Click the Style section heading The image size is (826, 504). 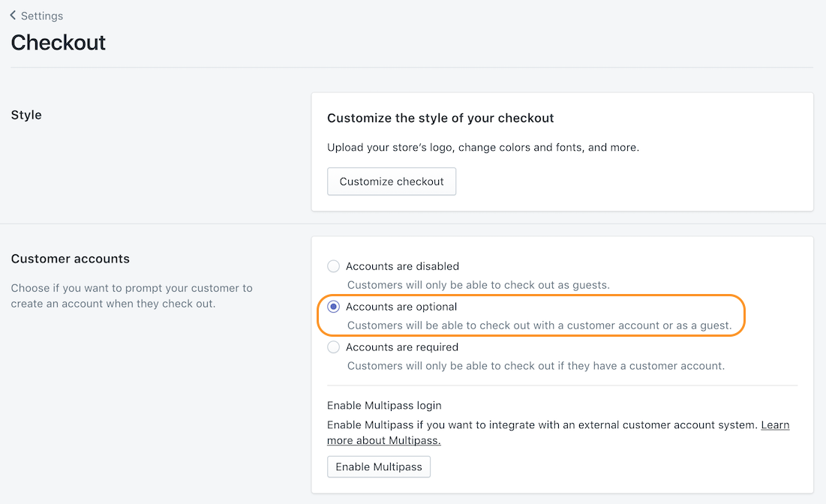tap(26, 115)
